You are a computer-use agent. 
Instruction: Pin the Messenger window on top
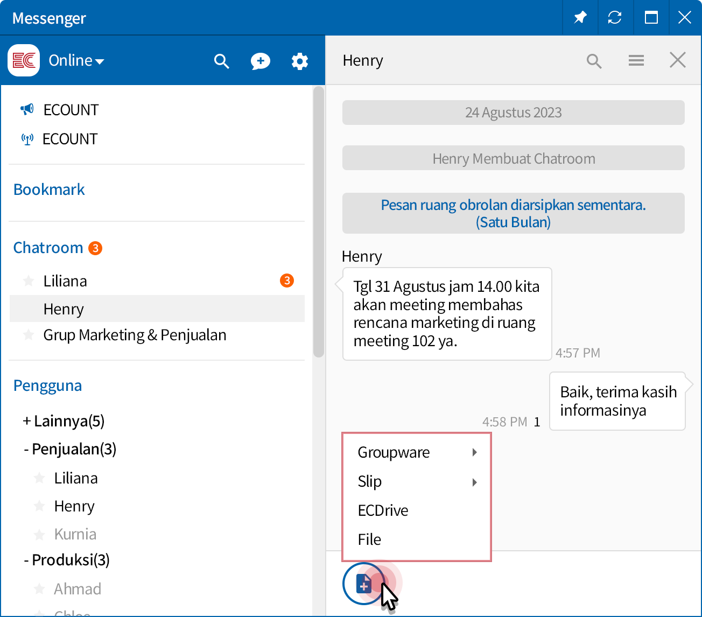coord(580,18)
